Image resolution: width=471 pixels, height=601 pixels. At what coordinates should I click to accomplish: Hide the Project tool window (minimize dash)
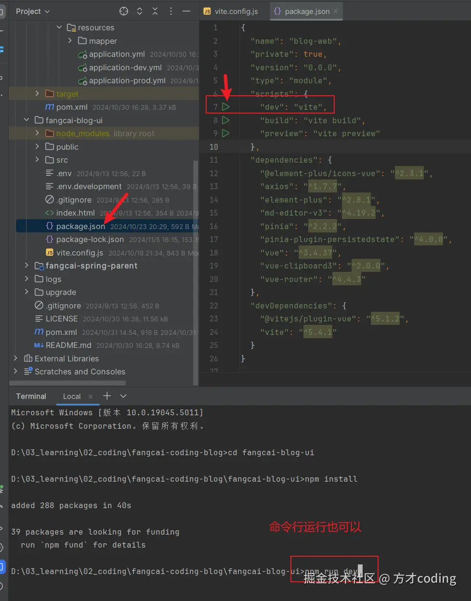point(186,11)
